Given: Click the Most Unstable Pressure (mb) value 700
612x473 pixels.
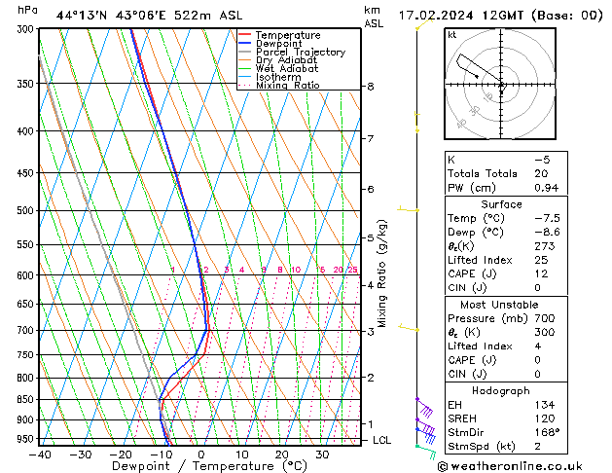Looking at the screenshot, I should (x=545, y=318).
